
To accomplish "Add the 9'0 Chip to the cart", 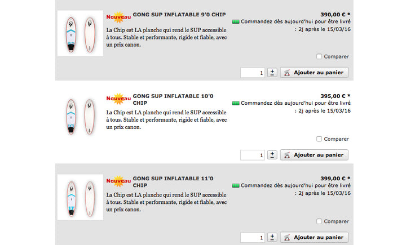I will pyautogui.click(x=314, y=72).
